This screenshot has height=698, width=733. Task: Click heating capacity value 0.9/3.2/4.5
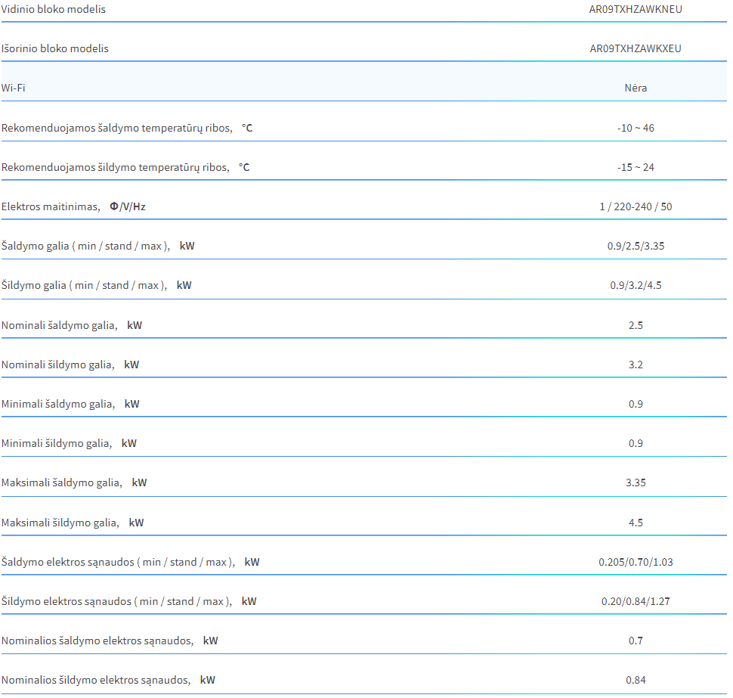click(x=636, y=285)
